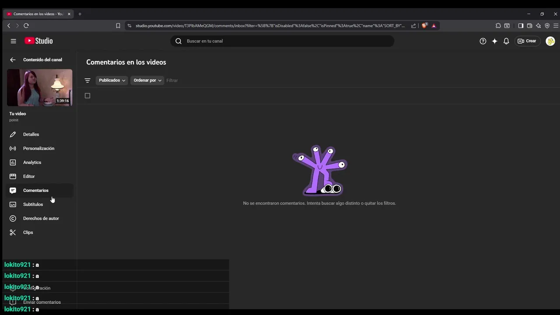Expand the Ordenar por dropdown
The height and width of the screenshot is (315, 560).
click(x=147, y=80)
